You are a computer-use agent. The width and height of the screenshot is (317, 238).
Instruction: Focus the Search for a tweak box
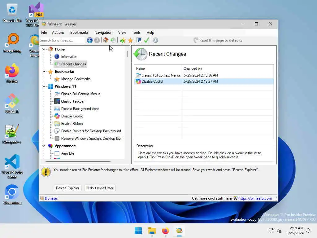62,40
